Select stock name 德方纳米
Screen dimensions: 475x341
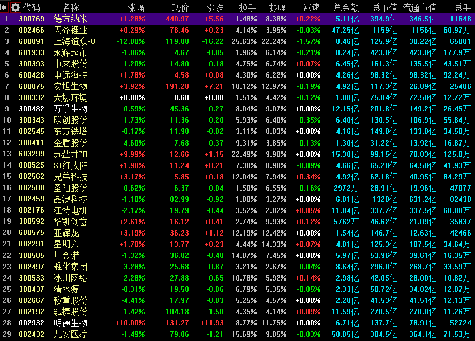(70, 19)
